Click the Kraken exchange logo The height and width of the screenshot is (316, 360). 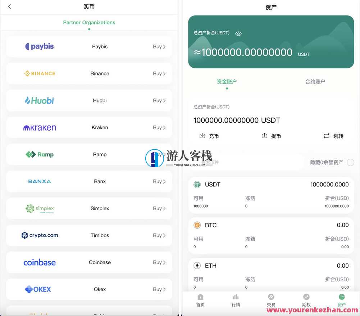pyautogui.click(x=40, y=127)
